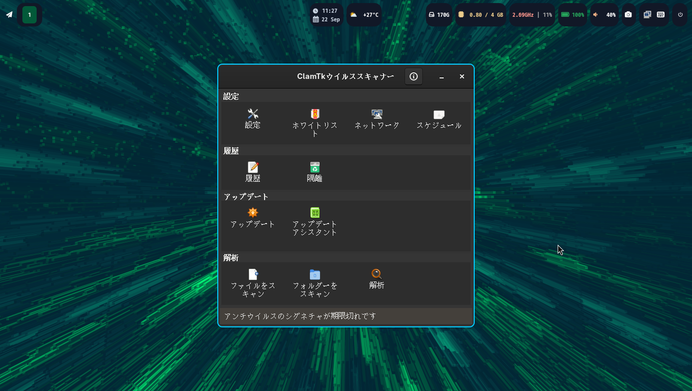
Task: Click the フォルダーをスキャン folder icon
Action: [315, 274]
